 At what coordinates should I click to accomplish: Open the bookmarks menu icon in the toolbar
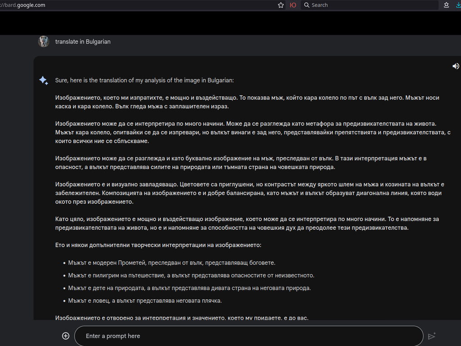pyautogui.click(x=446, y=5)
